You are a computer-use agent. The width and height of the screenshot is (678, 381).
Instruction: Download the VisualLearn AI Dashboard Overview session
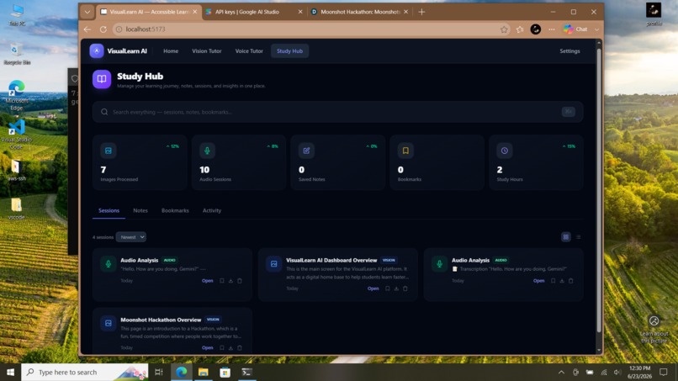click(396, 288)
